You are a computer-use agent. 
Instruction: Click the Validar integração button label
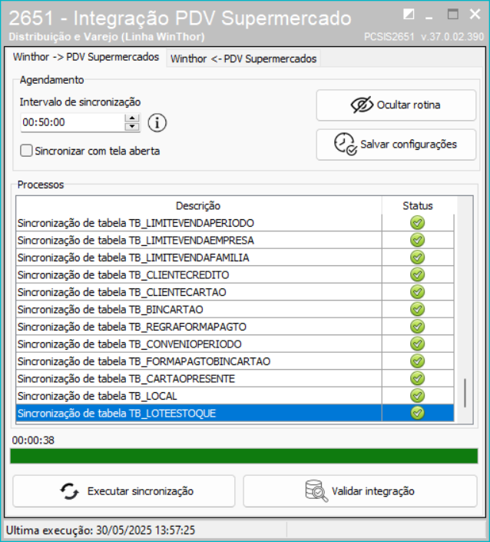[373, 491]
